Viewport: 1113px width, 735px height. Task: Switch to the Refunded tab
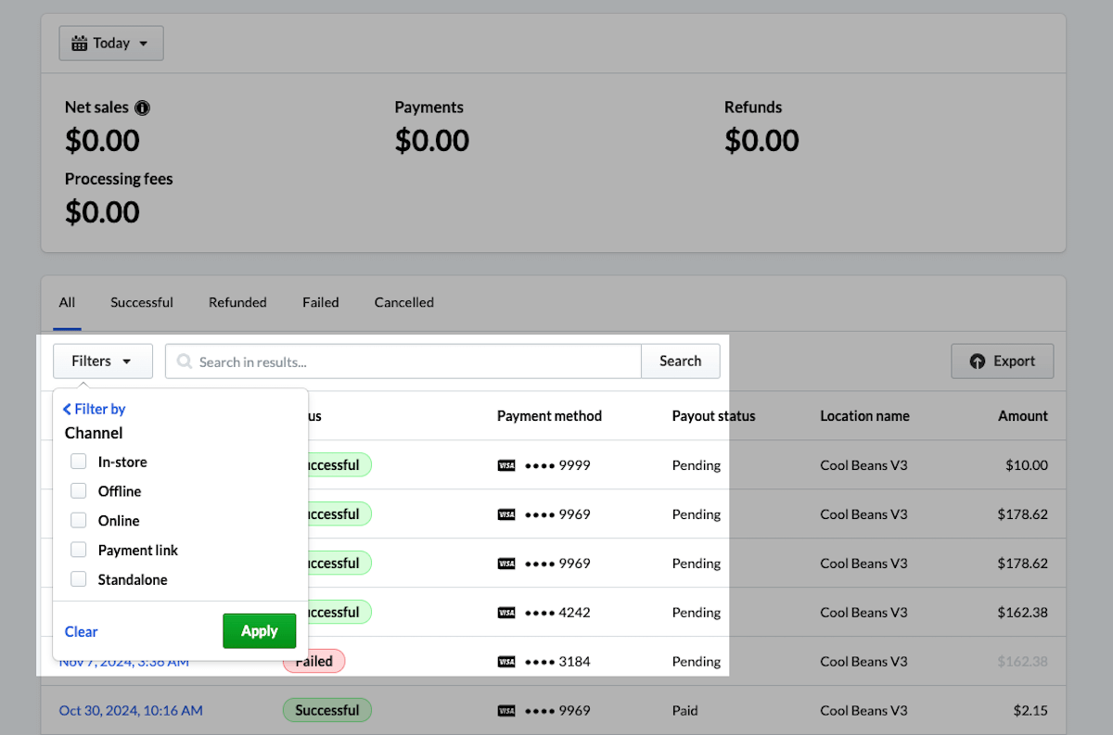click(237, 302)
